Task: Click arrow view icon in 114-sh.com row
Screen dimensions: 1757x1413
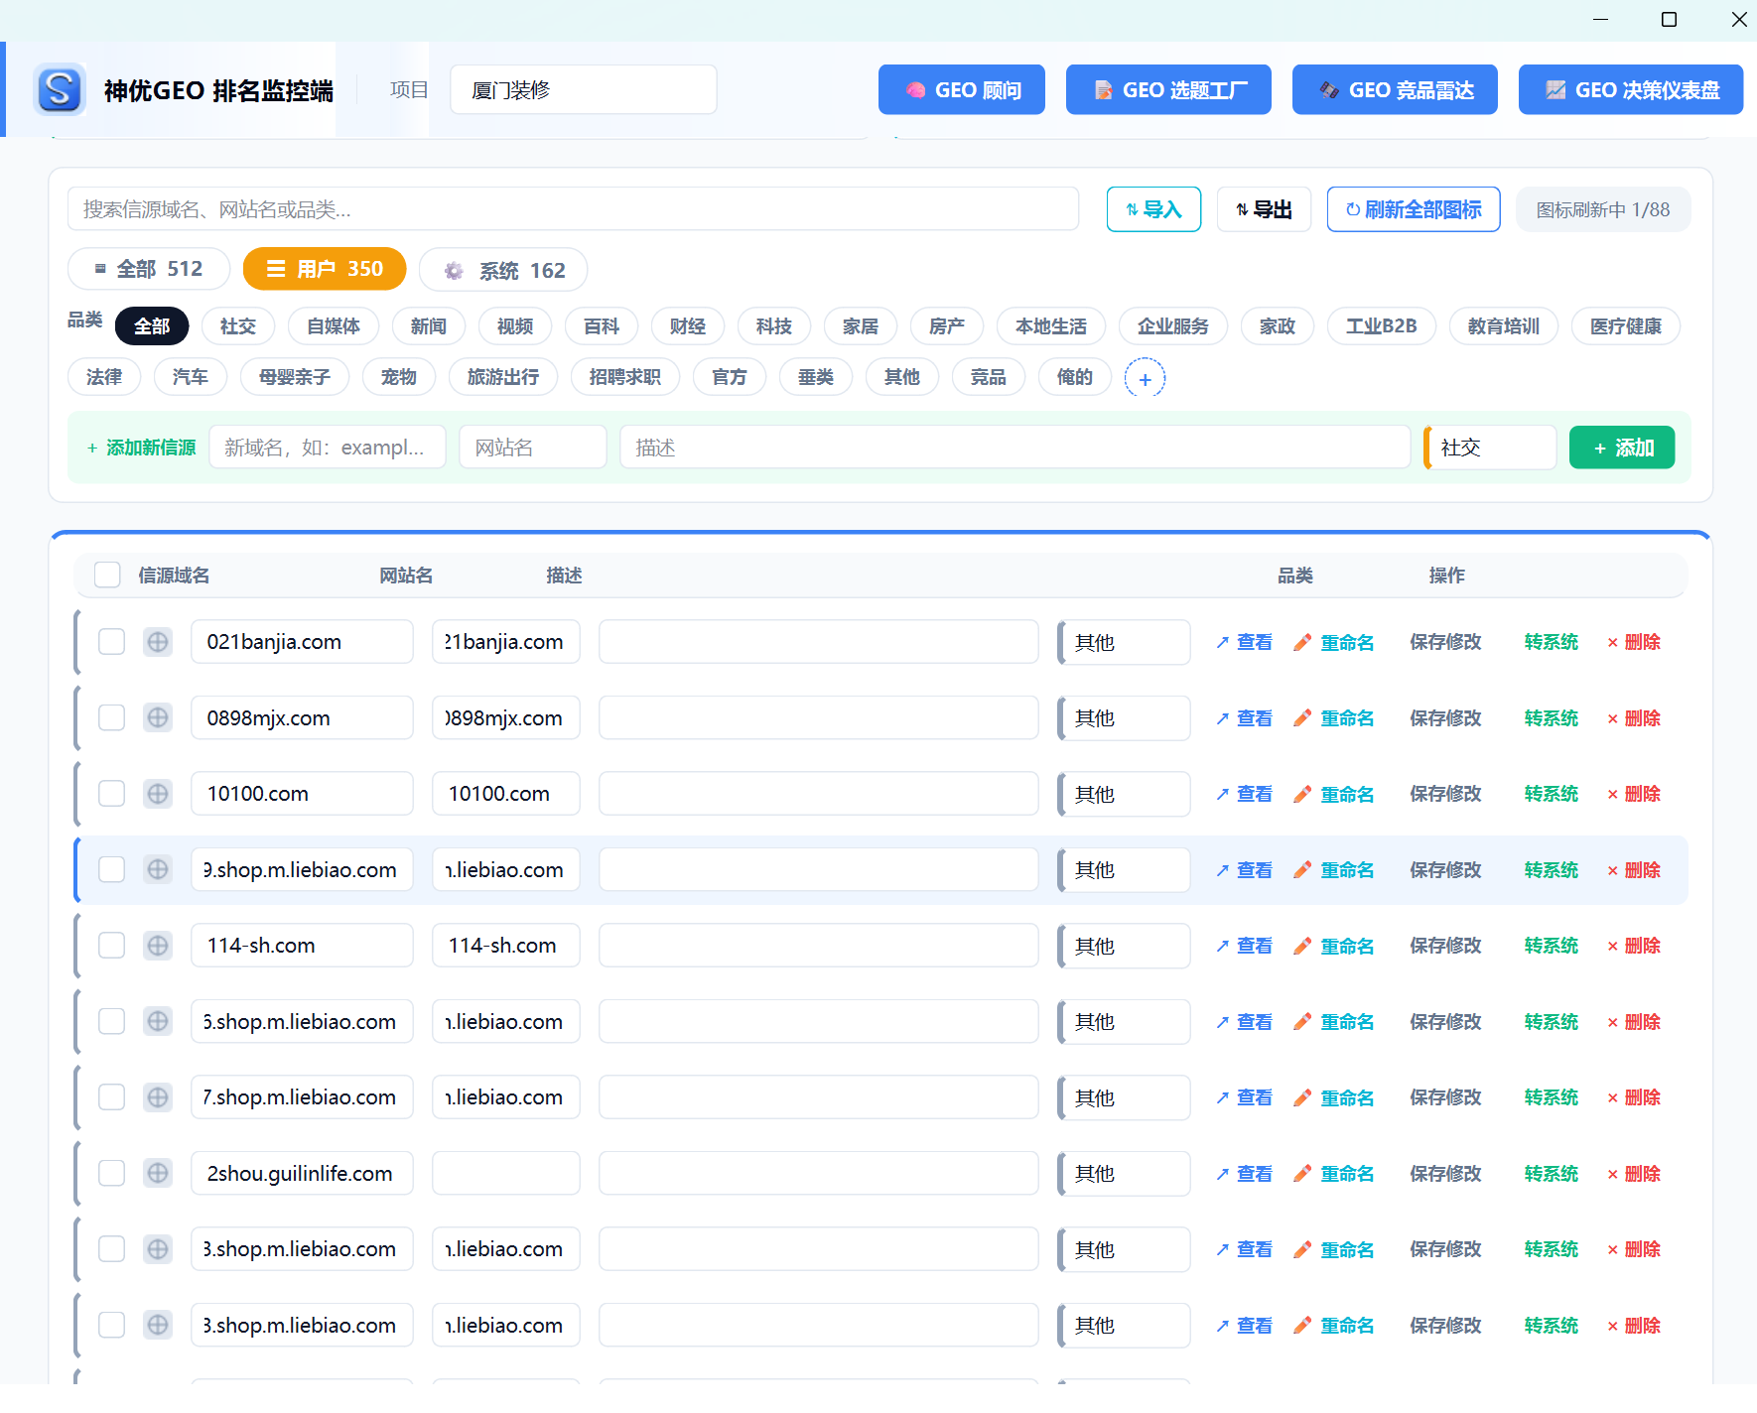Action: click(x=1223, y=946)
